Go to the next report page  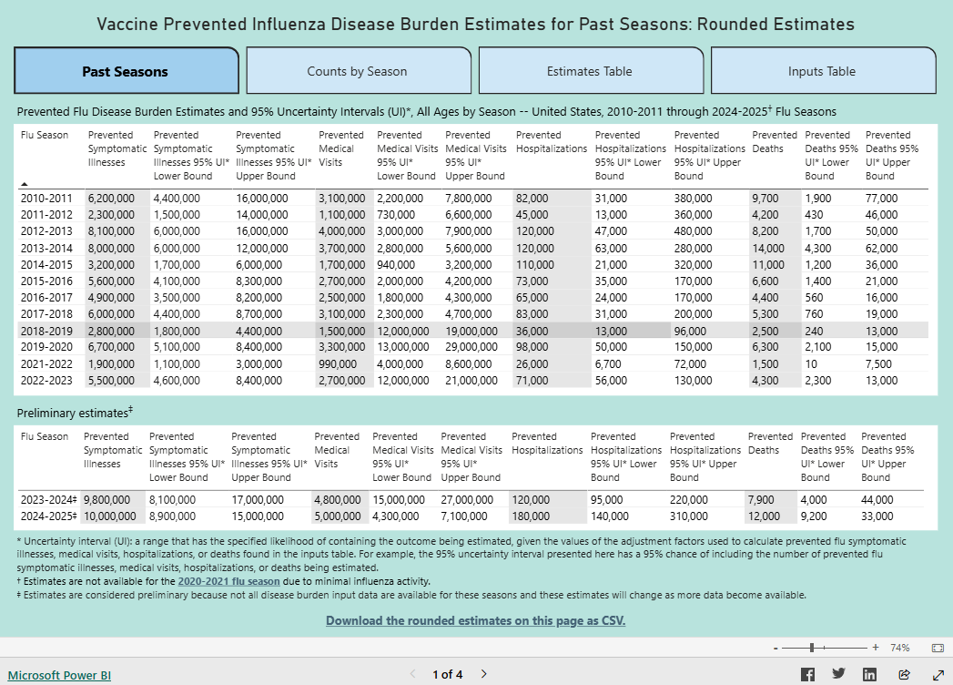pos(483,674)
